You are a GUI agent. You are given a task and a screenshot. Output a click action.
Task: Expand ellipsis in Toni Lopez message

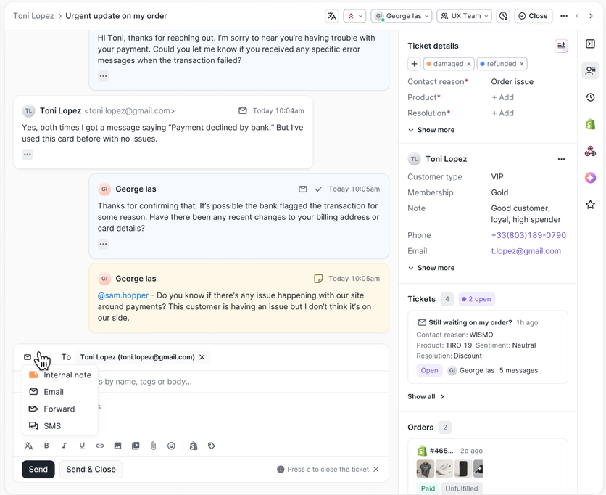pyautogui.click(x=28, y=155)
